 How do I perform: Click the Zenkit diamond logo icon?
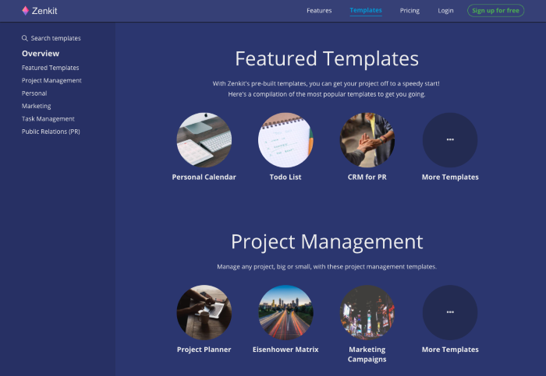(26, 11)
